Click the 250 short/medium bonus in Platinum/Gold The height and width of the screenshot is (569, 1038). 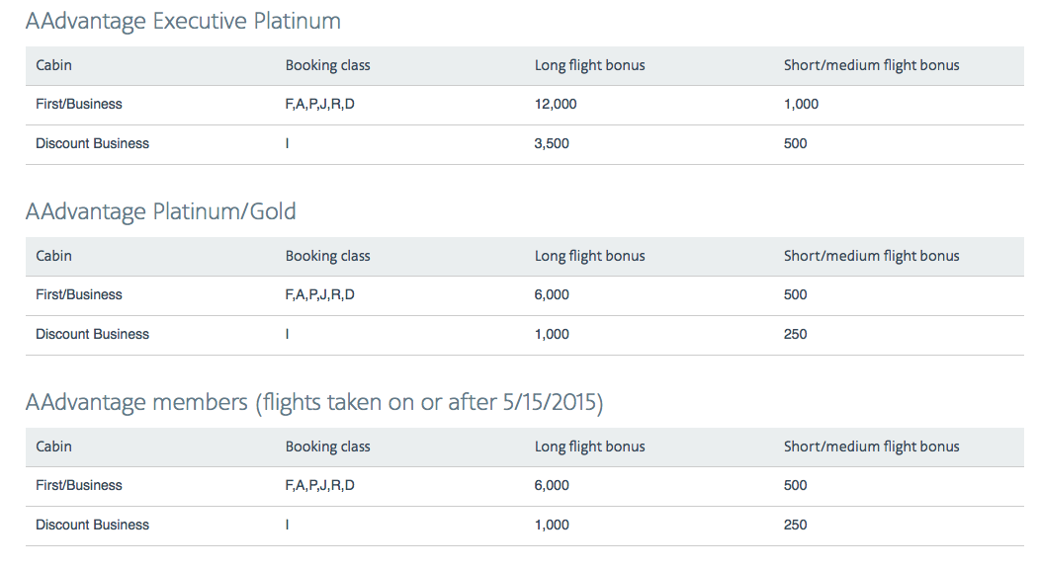click(795, 334)
